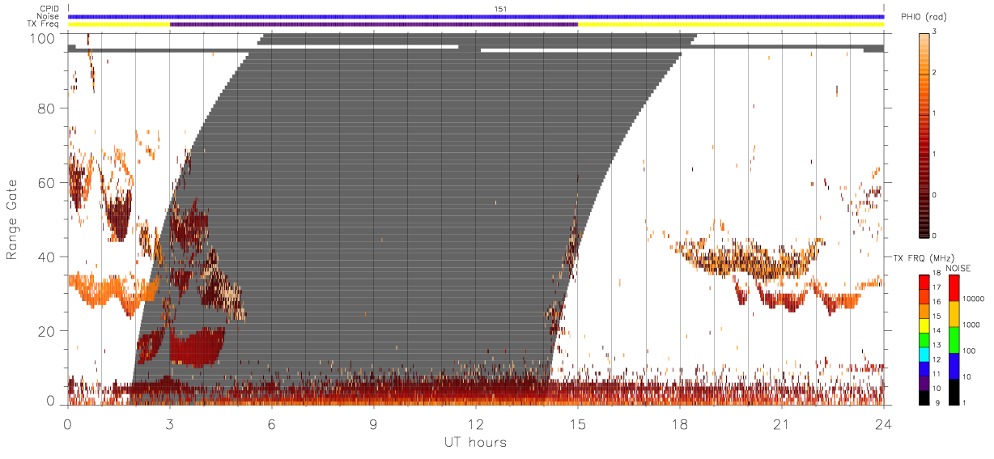Viewport: 994px width, 459px height.
Task: Click x-axis tick label 3
Action: click(170, 423)
